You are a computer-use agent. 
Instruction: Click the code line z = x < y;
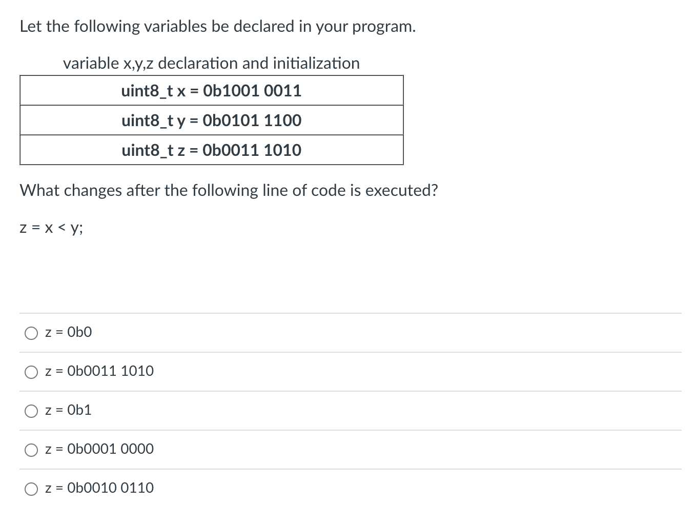[x=51, y=228]
